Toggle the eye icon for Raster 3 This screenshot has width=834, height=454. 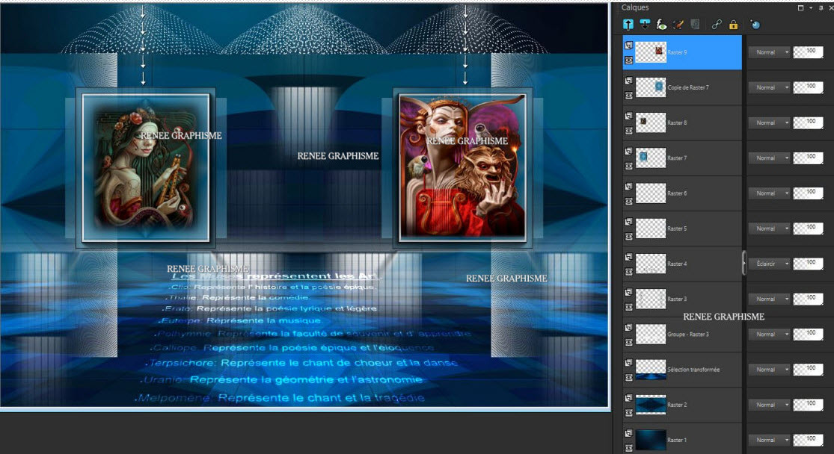point(629,307)
